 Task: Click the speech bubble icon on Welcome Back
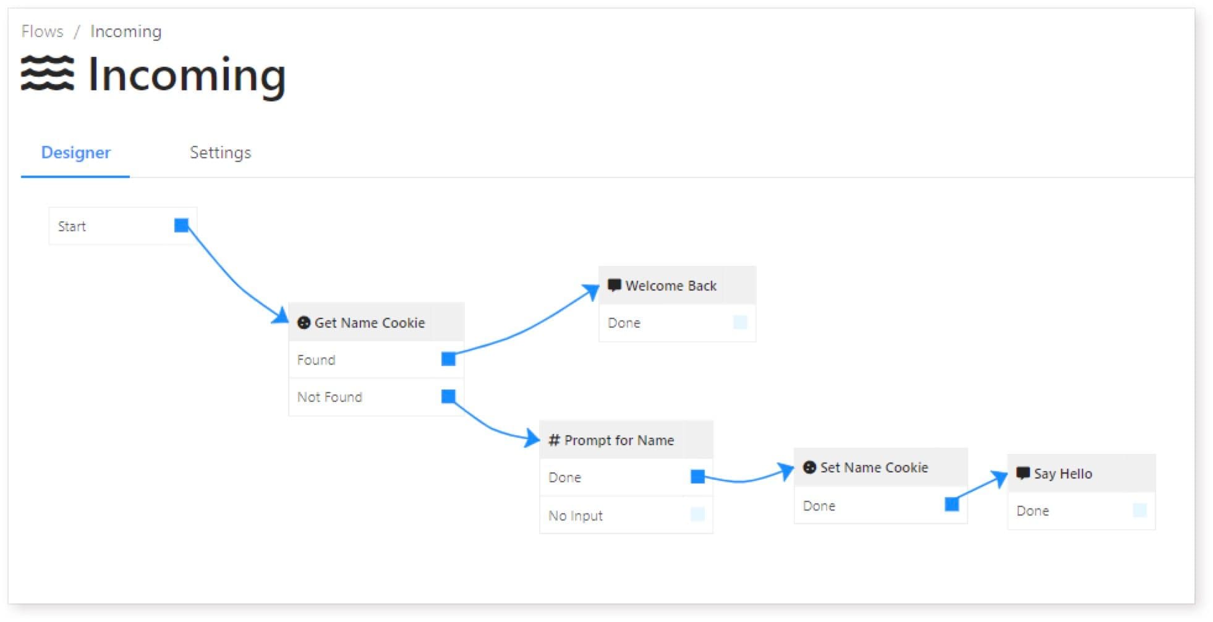pyautogui.click(x=615, y=286)
